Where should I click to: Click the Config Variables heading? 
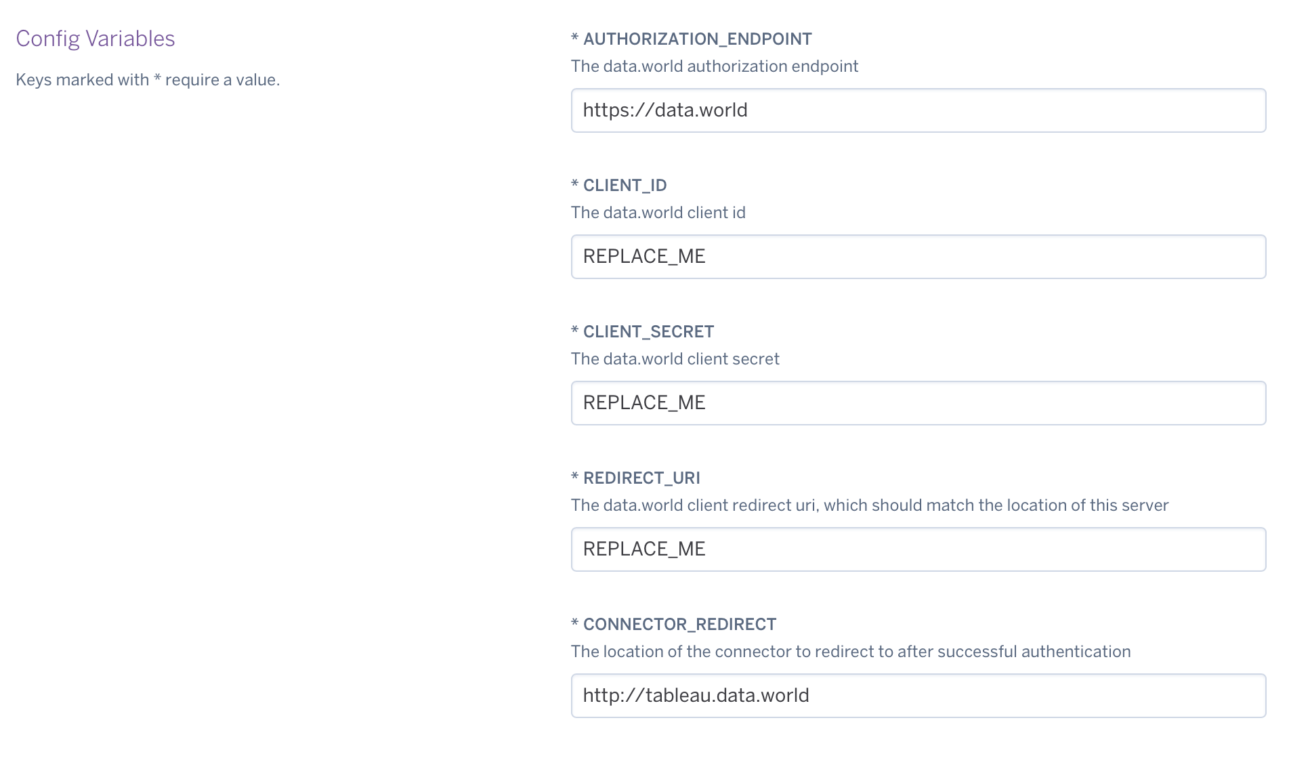click(x=96, y=39)
